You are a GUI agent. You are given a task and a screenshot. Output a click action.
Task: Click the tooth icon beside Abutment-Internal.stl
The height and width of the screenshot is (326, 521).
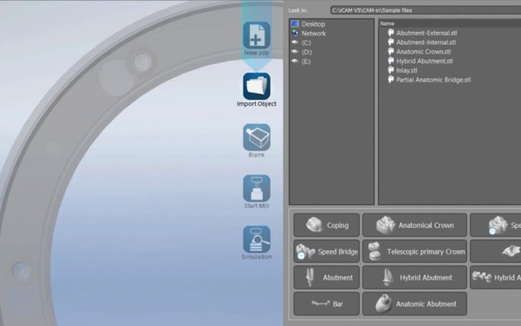coord(390,42)
